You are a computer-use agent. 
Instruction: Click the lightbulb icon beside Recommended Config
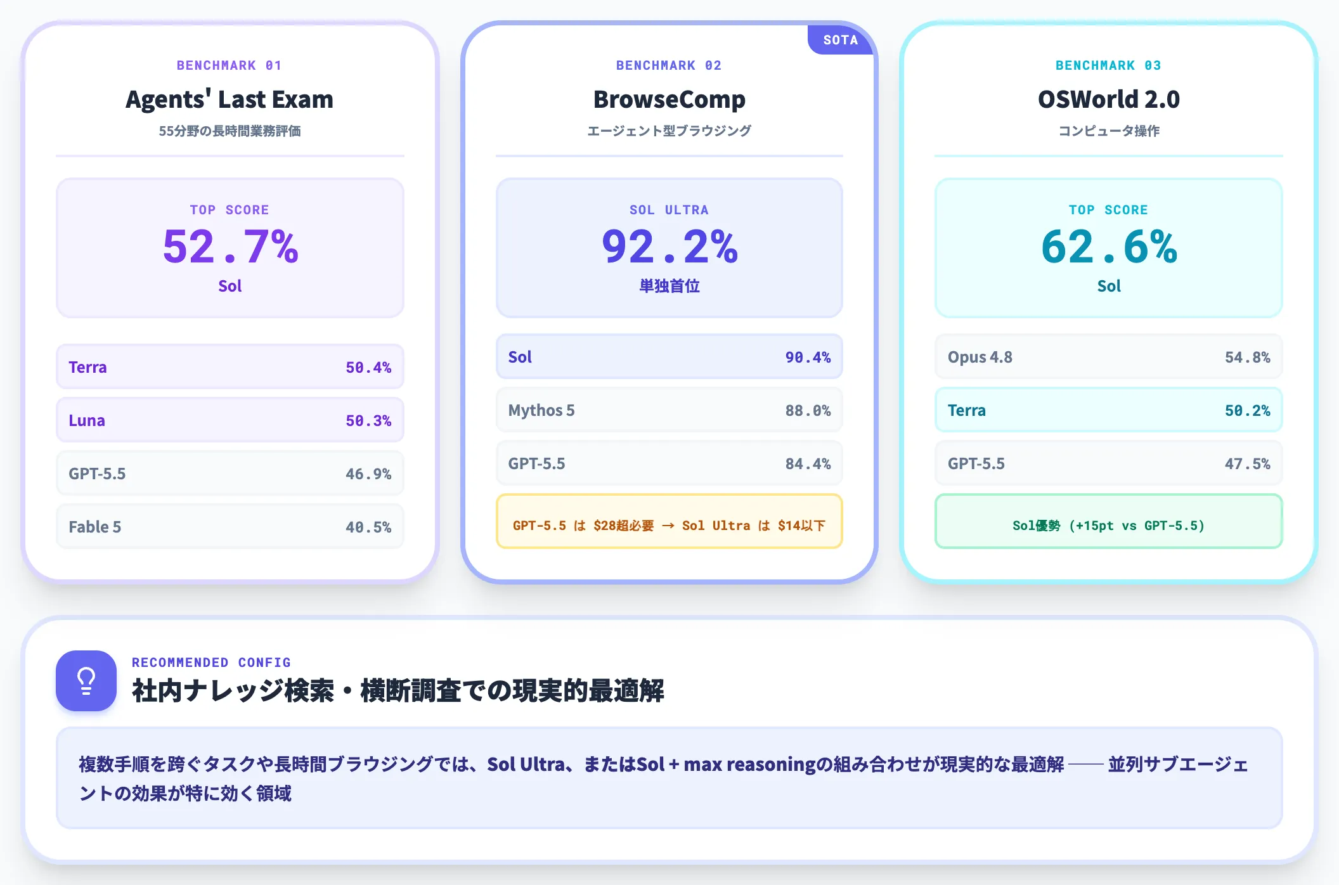point(86,680)
